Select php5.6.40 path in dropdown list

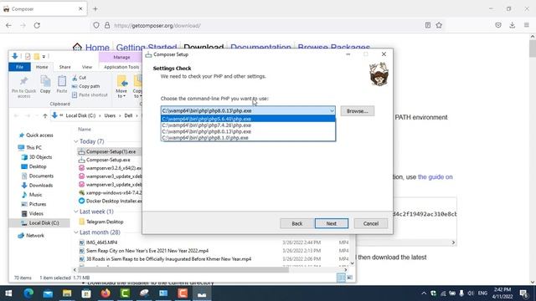point(248,119)
